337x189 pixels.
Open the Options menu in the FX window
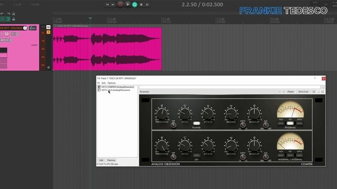(112, 83)
